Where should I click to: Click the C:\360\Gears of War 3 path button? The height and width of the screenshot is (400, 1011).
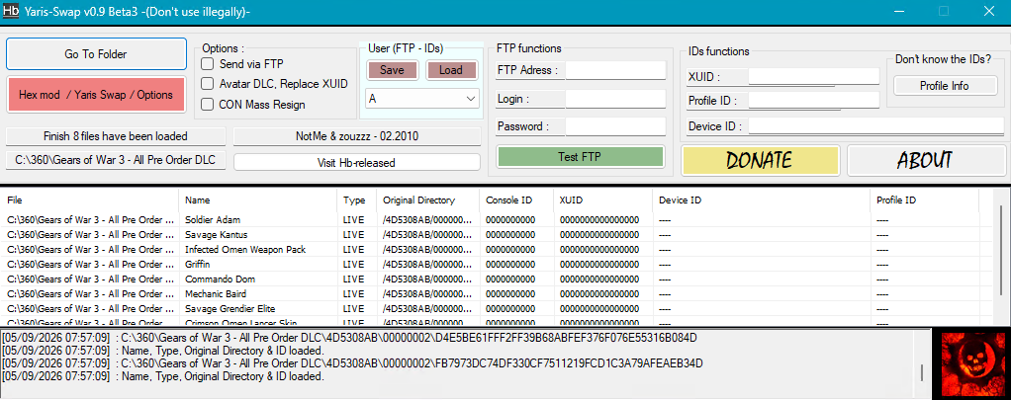coord(116,160)
